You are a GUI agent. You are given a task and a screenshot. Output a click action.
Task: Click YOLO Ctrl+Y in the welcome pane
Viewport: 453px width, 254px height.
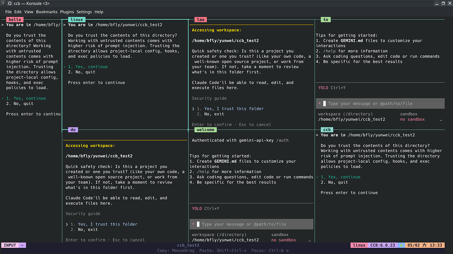coord(205,208)
